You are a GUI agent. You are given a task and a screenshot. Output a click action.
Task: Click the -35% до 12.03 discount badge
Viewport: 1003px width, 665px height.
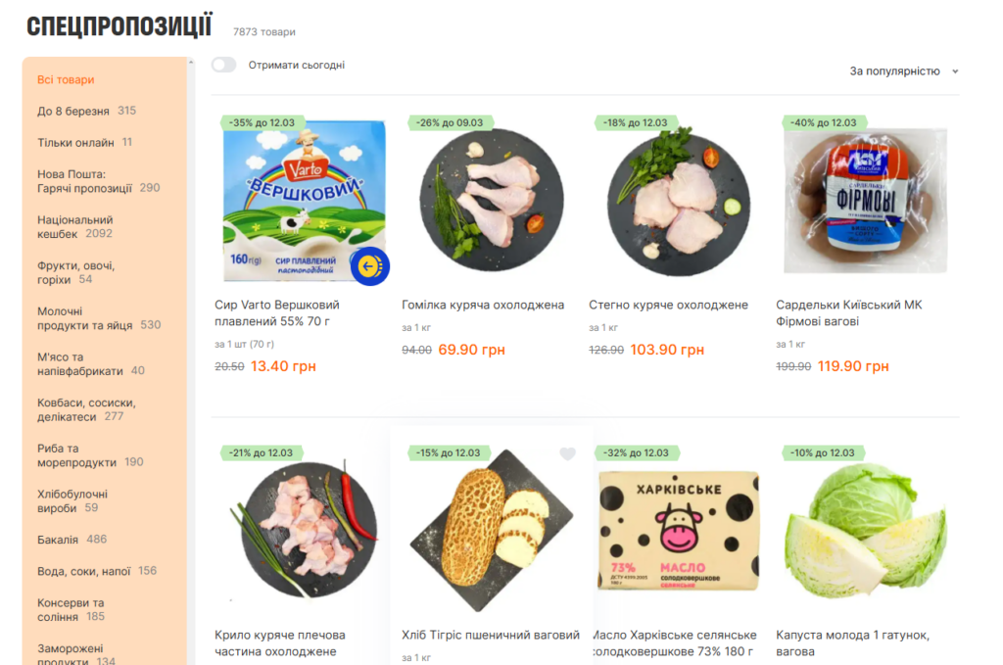(262, 122)
